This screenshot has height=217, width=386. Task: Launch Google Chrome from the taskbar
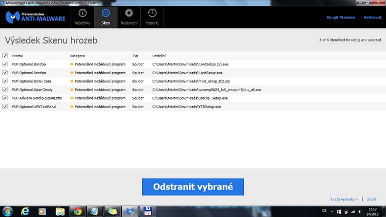(77, 211)
